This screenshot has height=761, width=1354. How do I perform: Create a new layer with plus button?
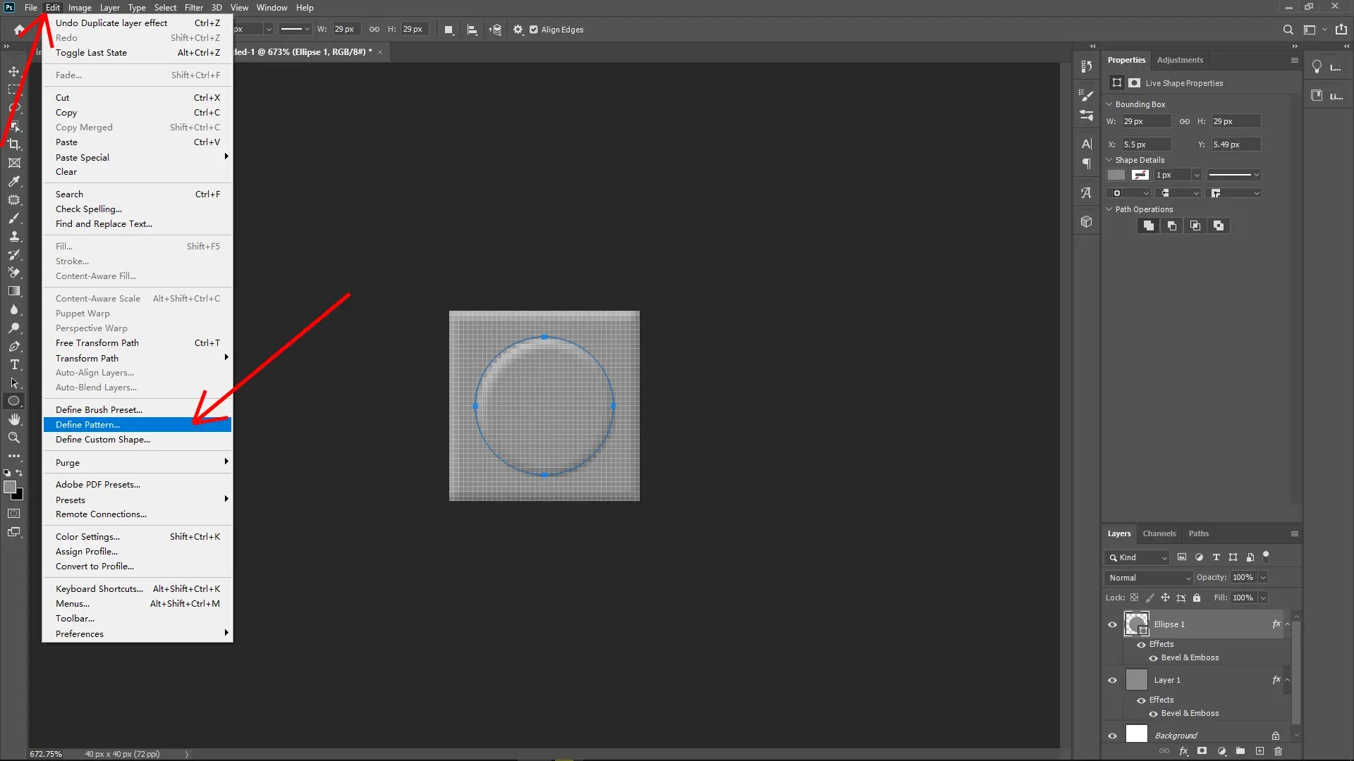pos(1260,751)
